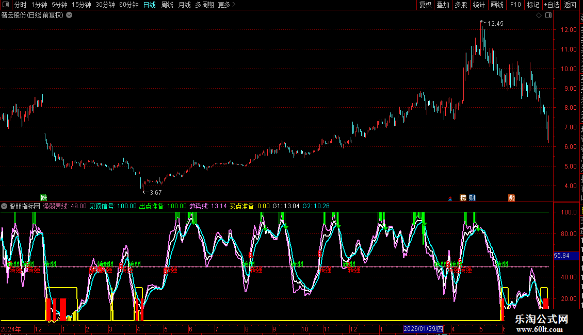Click the green 跌 marker icon
583x335 pixels.
coord(44,197)
